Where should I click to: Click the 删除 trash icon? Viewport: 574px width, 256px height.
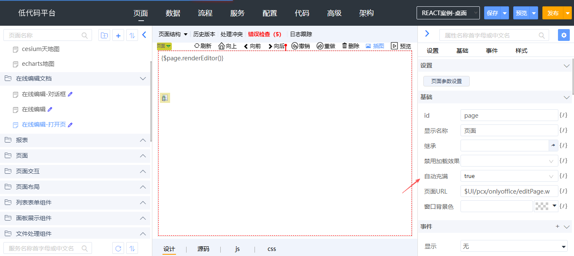point(344,46)
